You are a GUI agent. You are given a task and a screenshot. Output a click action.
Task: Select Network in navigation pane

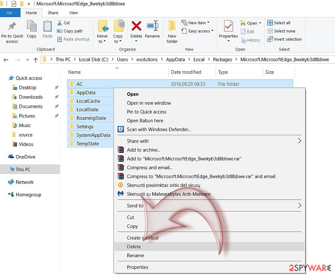[x=21, y=182]
